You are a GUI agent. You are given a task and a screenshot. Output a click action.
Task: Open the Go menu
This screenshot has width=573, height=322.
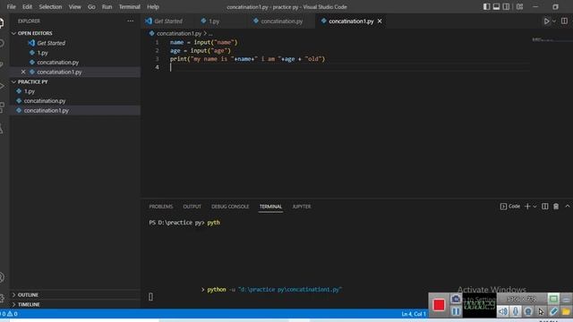(91, 6)
